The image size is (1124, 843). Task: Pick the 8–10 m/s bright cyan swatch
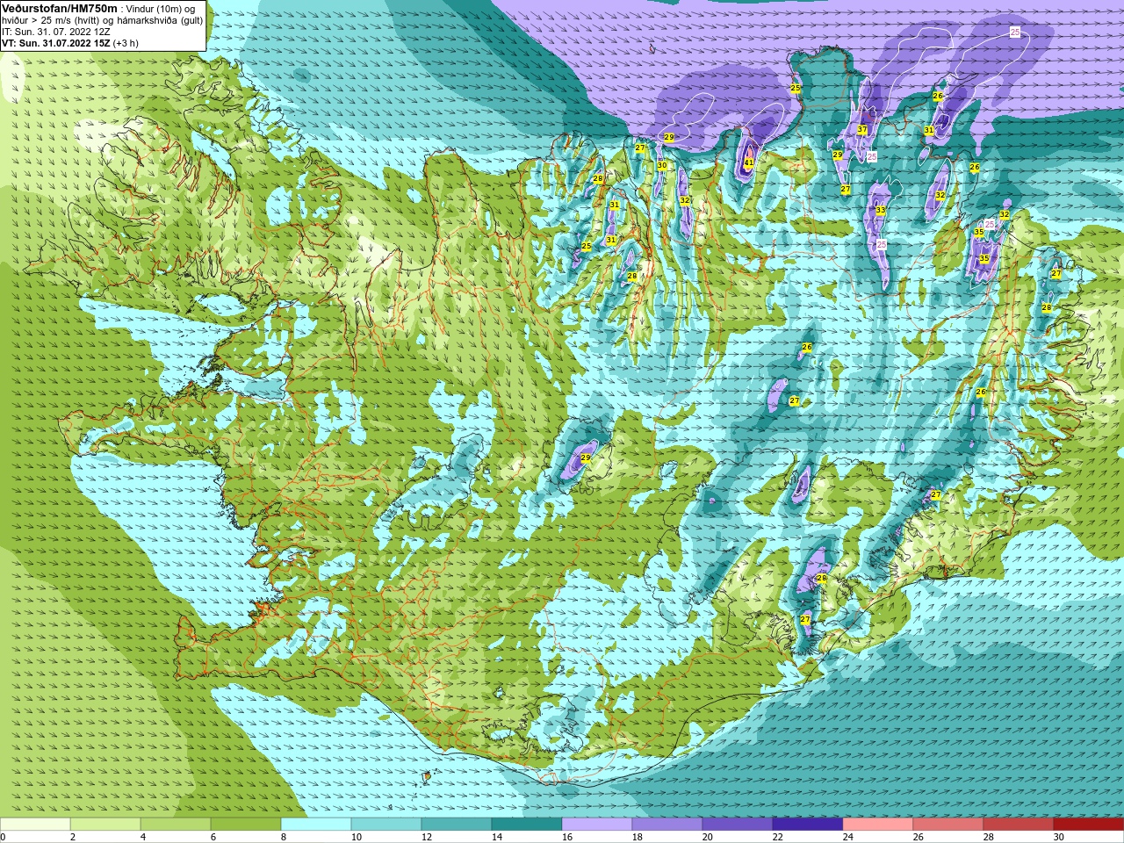316,825
